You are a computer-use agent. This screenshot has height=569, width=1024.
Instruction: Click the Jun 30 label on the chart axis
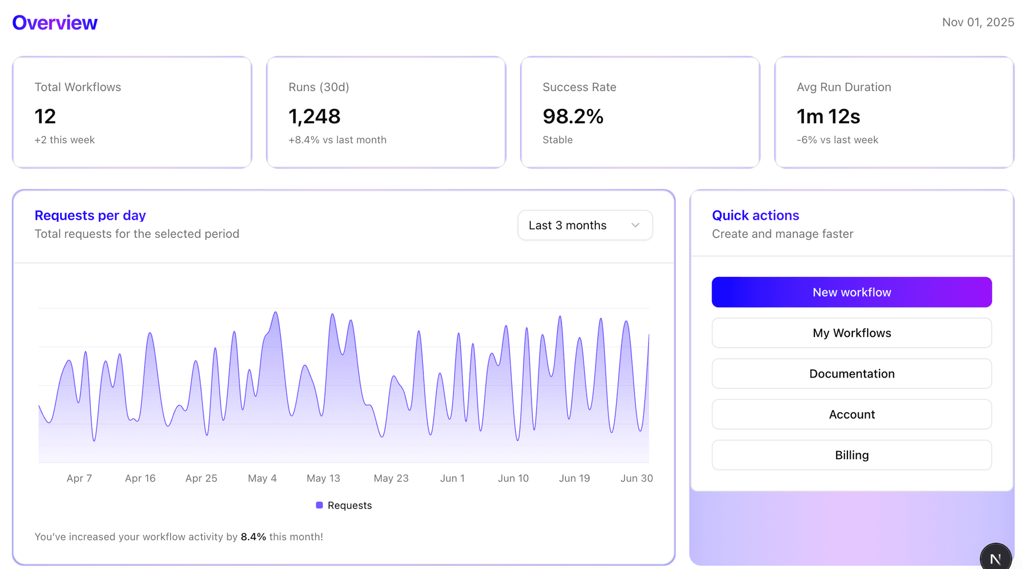(x=636, y=478)
